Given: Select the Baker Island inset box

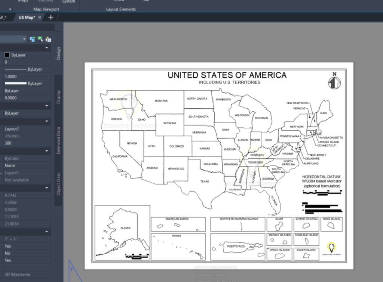Looking at the screenshot, I should click(306, 254).
